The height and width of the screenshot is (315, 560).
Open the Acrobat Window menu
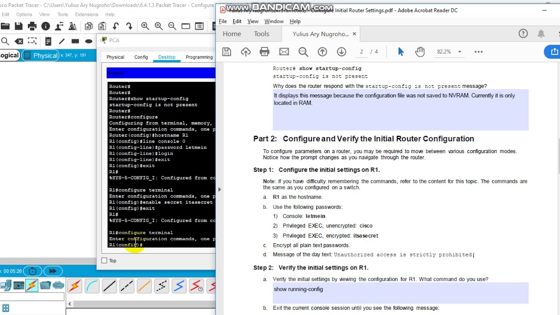pyautogui.click(x=274, y=21)
